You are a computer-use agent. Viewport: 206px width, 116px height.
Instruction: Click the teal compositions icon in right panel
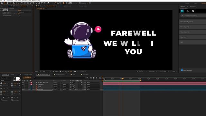[182, 11]
